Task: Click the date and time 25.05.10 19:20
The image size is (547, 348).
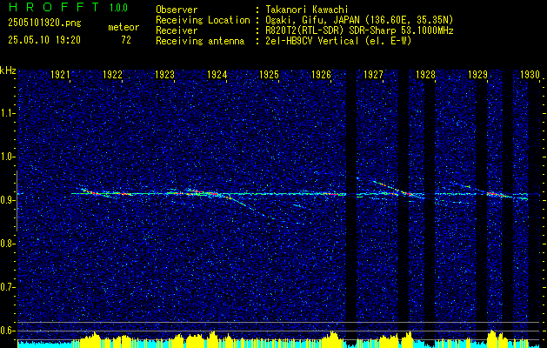Action: coord(44,40)
